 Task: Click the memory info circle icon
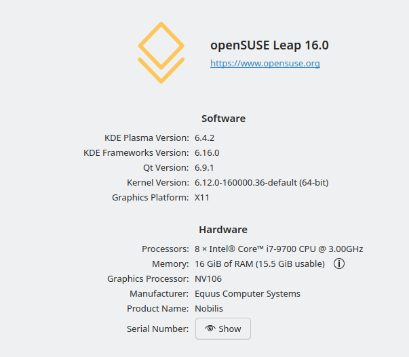click(339, 264)
